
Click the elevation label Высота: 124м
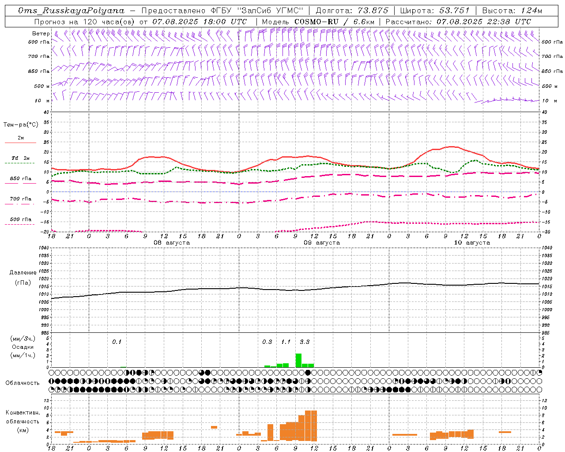[x=512, y=11]
